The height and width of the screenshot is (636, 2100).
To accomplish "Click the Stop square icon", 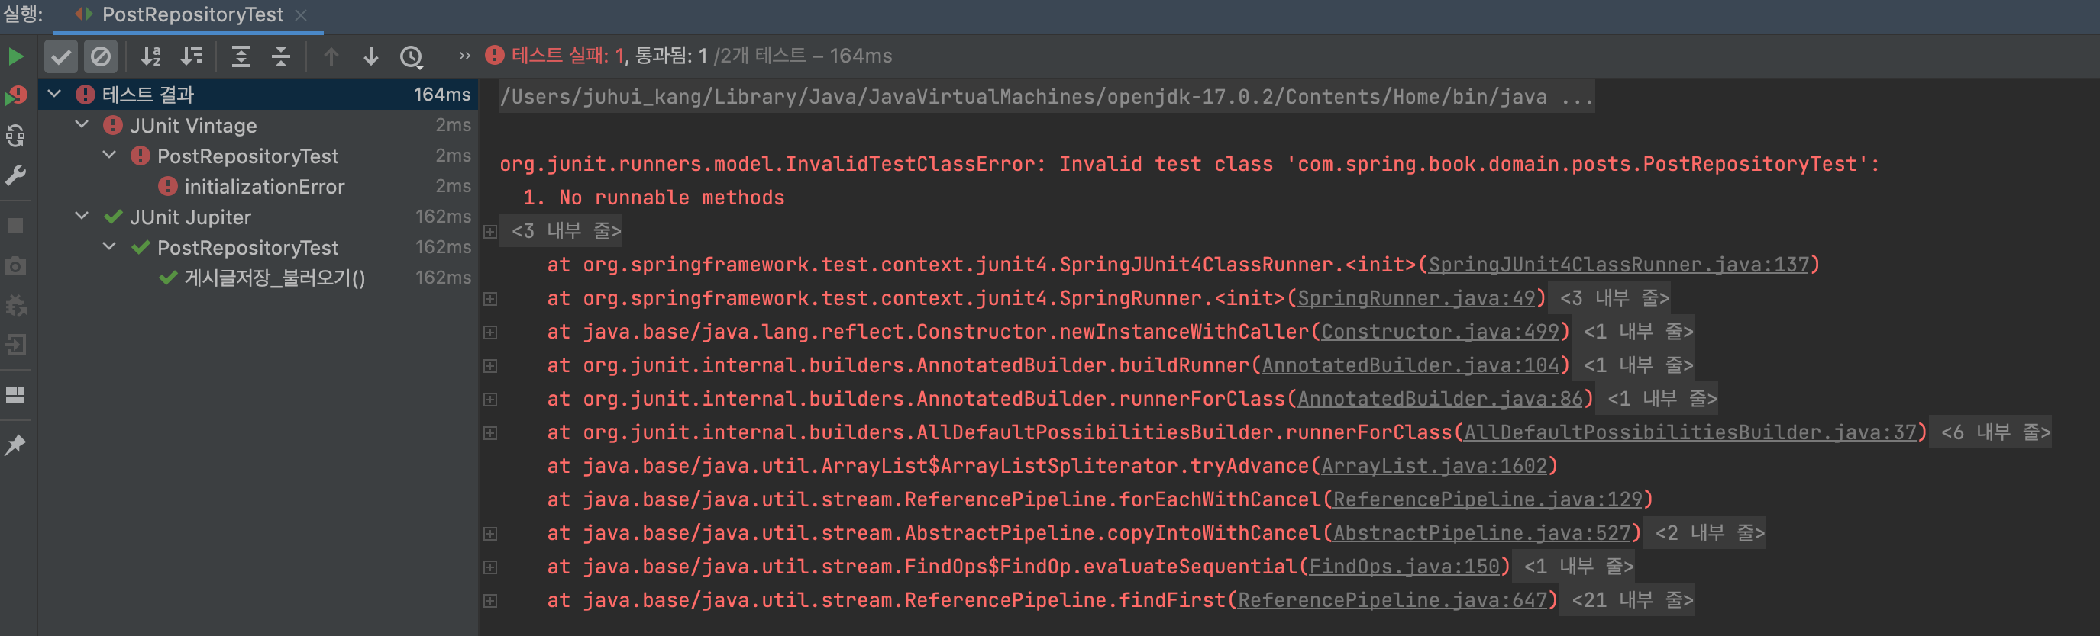I will click(x=15, y=226).
